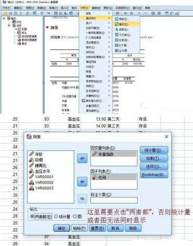Click the arrow button beside 因变量列表

coord(82,158)
